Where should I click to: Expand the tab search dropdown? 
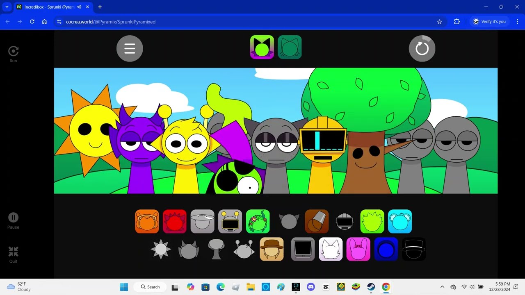[7, 7]
